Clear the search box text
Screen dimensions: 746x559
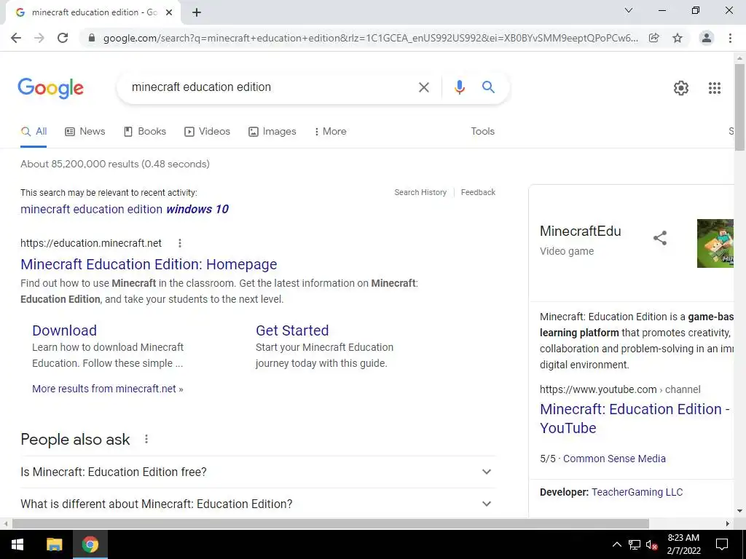423,87
